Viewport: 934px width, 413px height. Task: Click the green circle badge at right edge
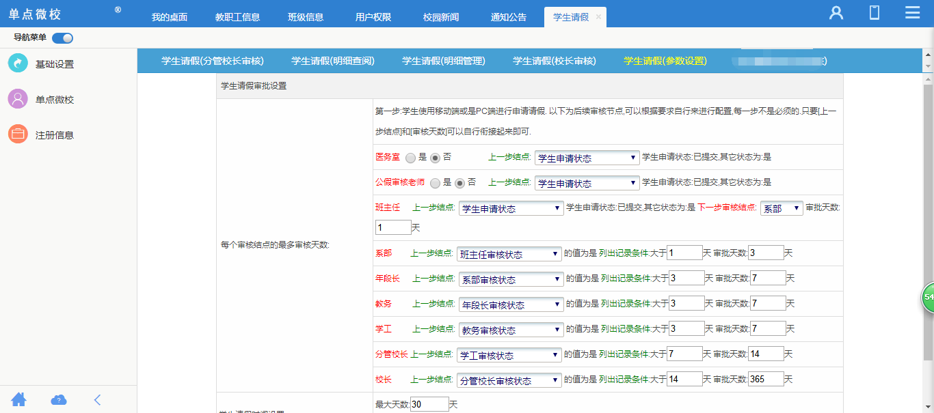click(928, 298)
